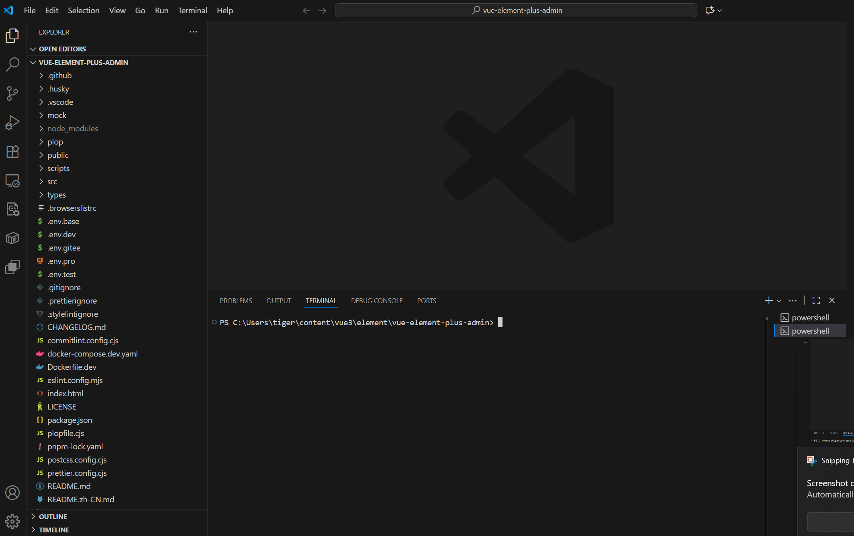The height and width of the screenshot is (536, 854).
Task: Open the Source Control view
Action: (12, 94)
